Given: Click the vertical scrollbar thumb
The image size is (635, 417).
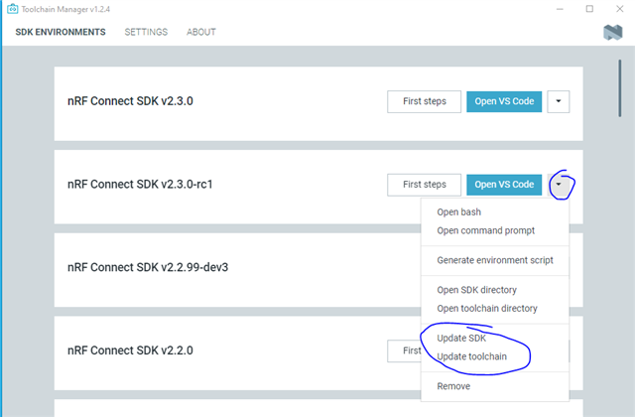Looking at the screenshot, I should click(x=619, y=88).
